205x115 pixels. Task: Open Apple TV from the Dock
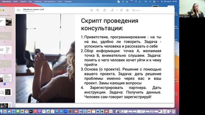tap(31, 111)
